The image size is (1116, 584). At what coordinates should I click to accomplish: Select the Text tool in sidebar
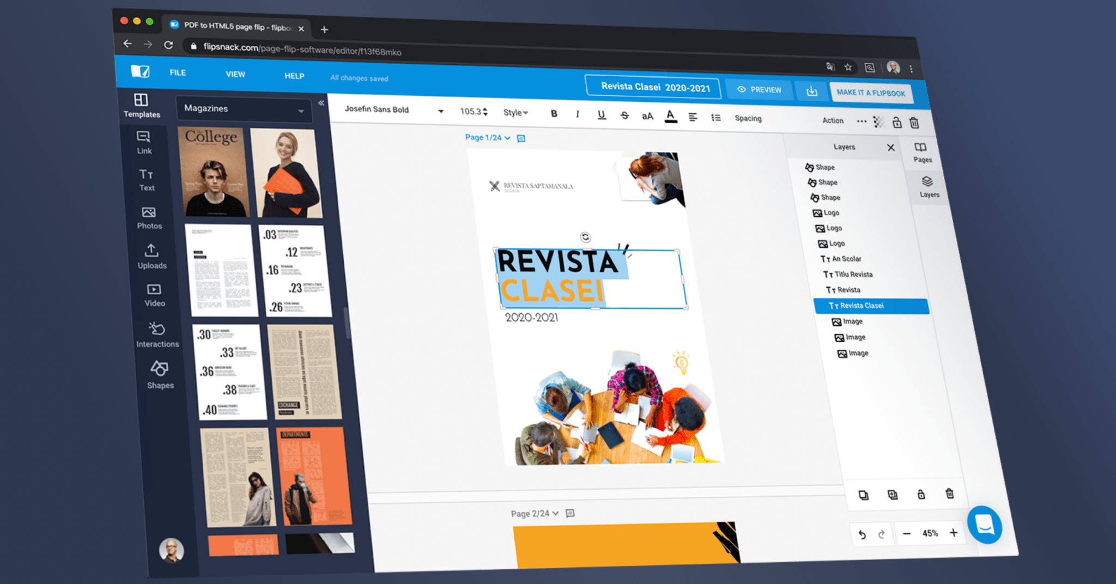pos(147,180)
